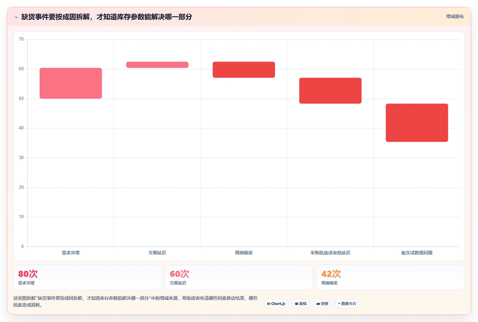The height and width of the screenshot is (322, 478).
Task: Select the 交期延迟 thin pink bar
Action: [x=157, y=65]
